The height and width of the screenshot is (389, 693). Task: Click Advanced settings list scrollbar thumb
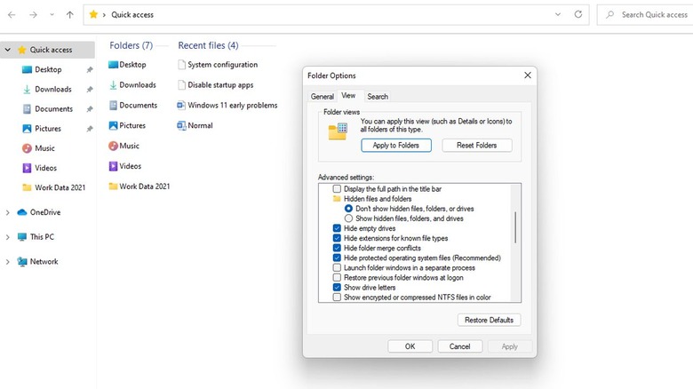click(515, 227)
